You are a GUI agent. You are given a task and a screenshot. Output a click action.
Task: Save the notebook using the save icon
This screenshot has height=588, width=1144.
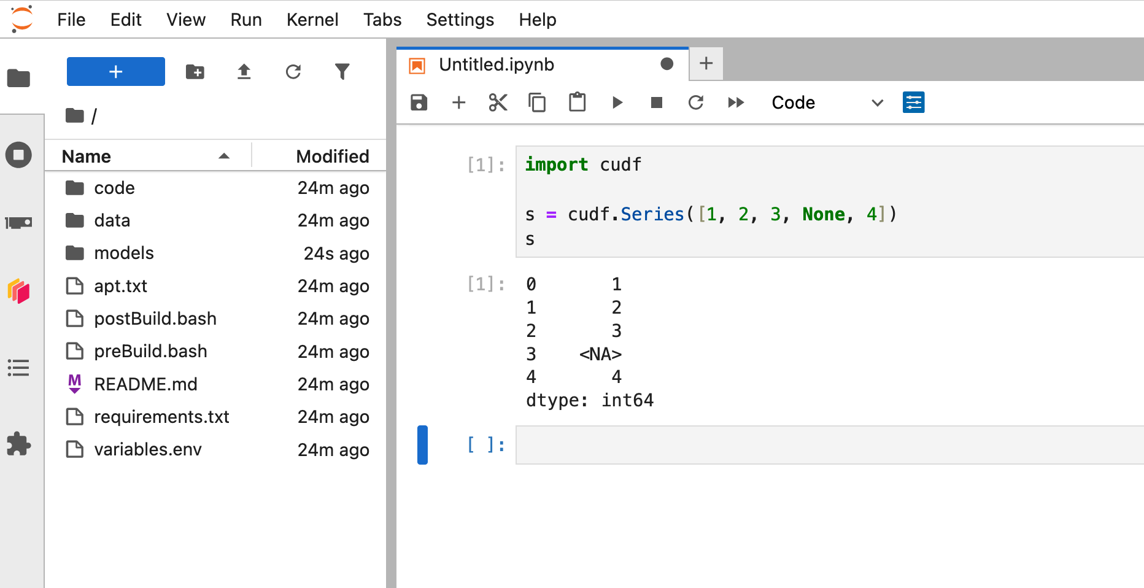[x=419, y=103]
